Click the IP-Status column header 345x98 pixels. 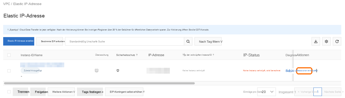pyautogui.click(x=251, y=55)
